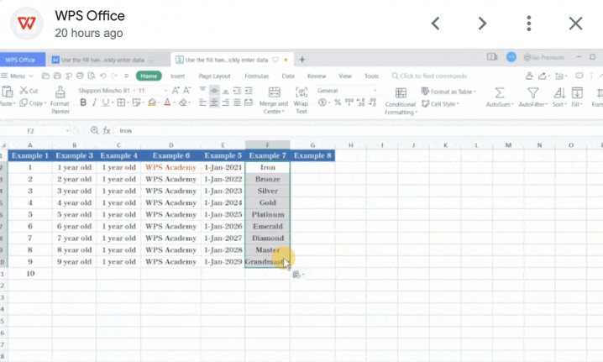Switch to the Insert ribbon tab
Viewport: 603px width, 362px height.
pos(177,76)
